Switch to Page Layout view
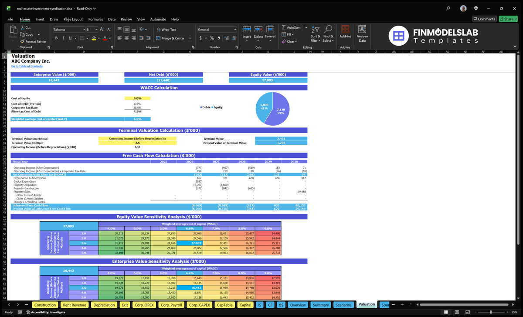The width and height of the screenshot is (523, 317). pyautogui.click(x=457, y=312)
